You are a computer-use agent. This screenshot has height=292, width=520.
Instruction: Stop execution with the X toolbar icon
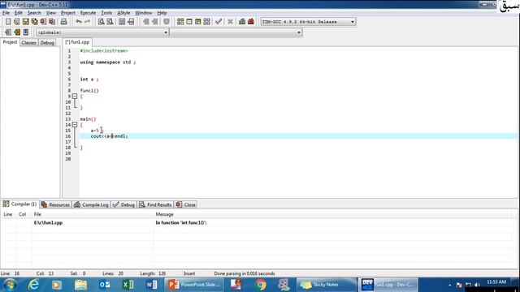point(230,22)
